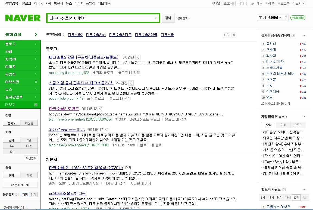Switch most-viewed news to 스포츠 tab
313x210 pixels.
pos(298,125)
